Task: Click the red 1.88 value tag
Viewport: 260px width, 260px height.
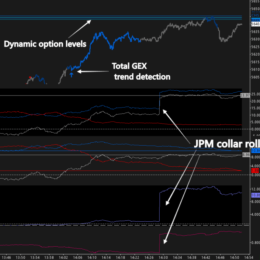Action: pos(255,170)
